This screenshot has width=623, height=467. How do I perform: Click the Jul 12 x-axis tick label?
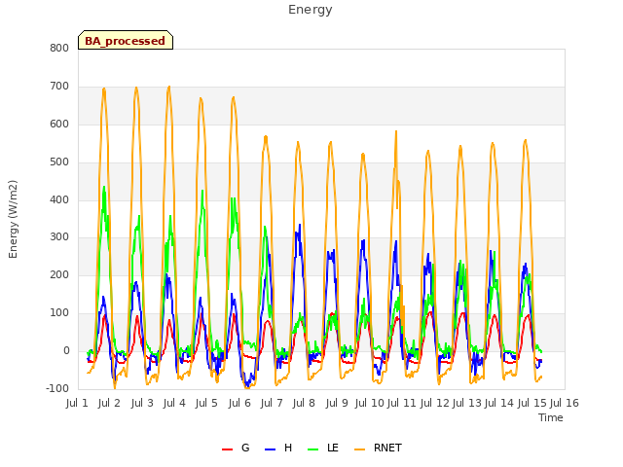434,403
